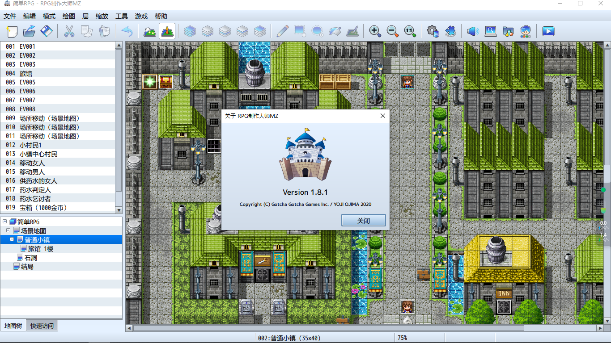Open the 游戏 menu

click(141, 16)
